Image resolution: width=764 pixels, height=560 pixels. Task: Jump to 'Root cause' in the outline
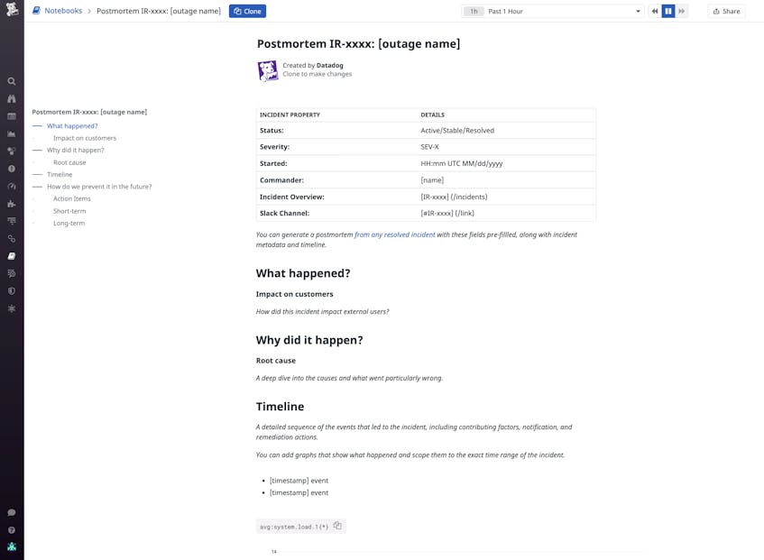click(x=69, y=162)
